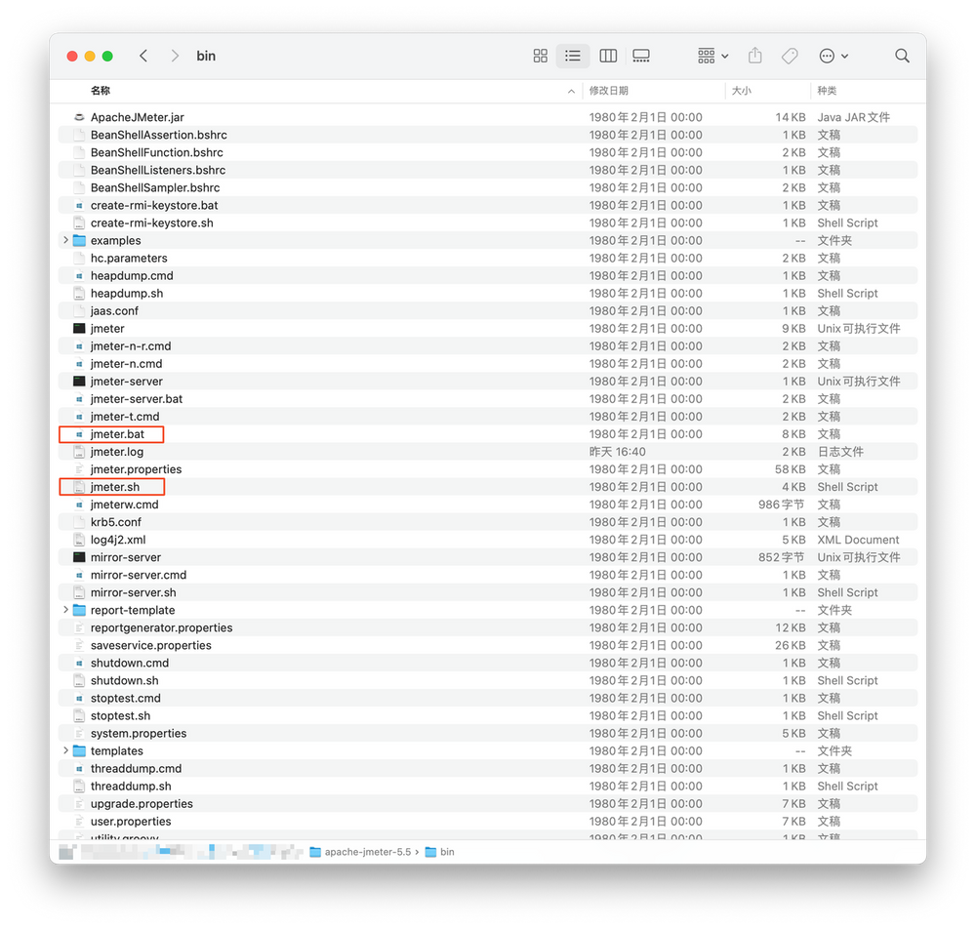This screenshot has width=976, height=929.
Task: Expand the report-template folder
Action: (x=65, y=610)
